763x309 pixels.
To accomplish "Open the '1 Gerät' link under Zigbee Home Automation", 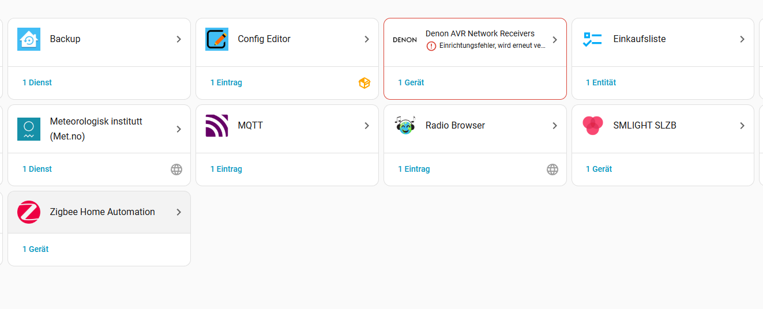I will point(36,250).
